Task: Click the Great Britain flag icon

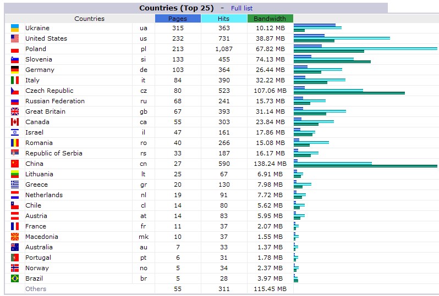Action: pos(15,111)
